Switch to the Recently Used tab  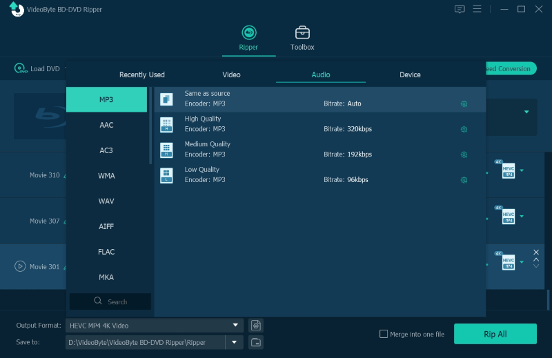[x=142, y=74]
